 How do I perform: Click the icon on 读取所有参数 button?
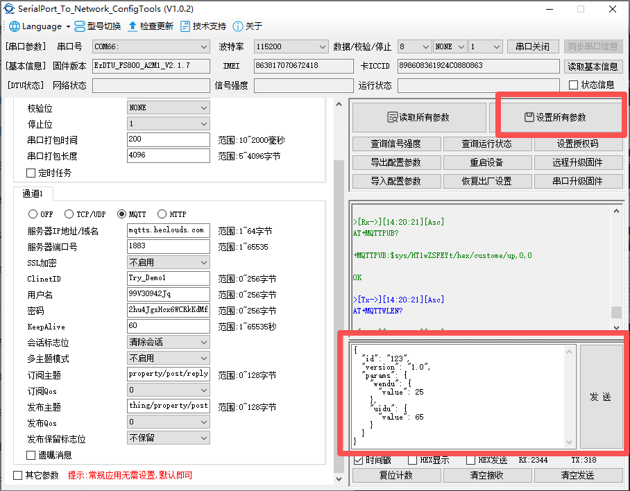click(392, 117)
